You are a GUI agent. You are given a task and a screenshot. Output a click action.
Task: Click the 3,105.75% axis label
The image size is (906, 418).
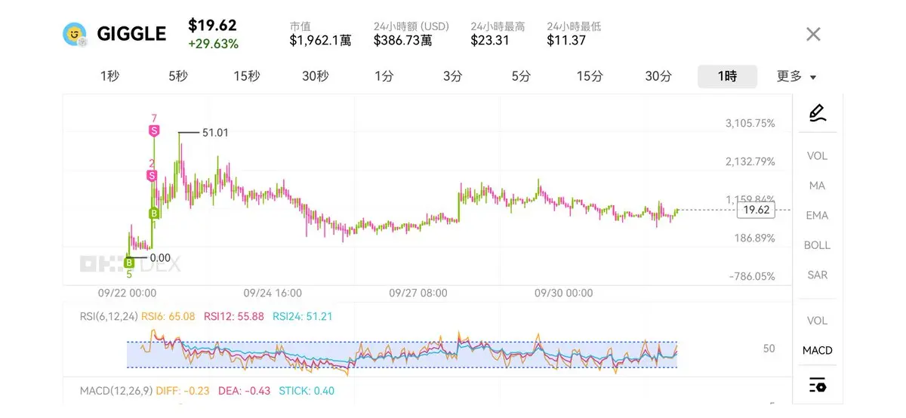tap(750, 123)
